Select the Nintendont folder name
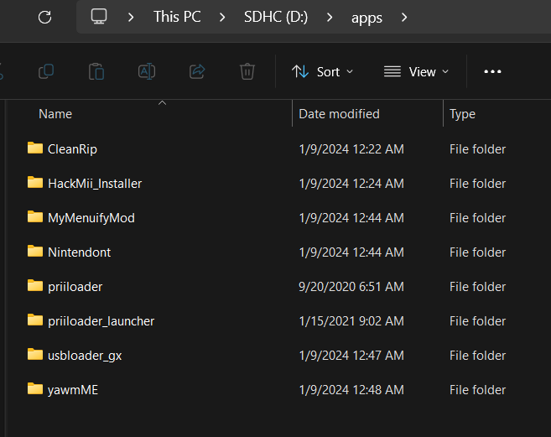Viewport: 551px width, 437px height. click(x=80, y=252)
